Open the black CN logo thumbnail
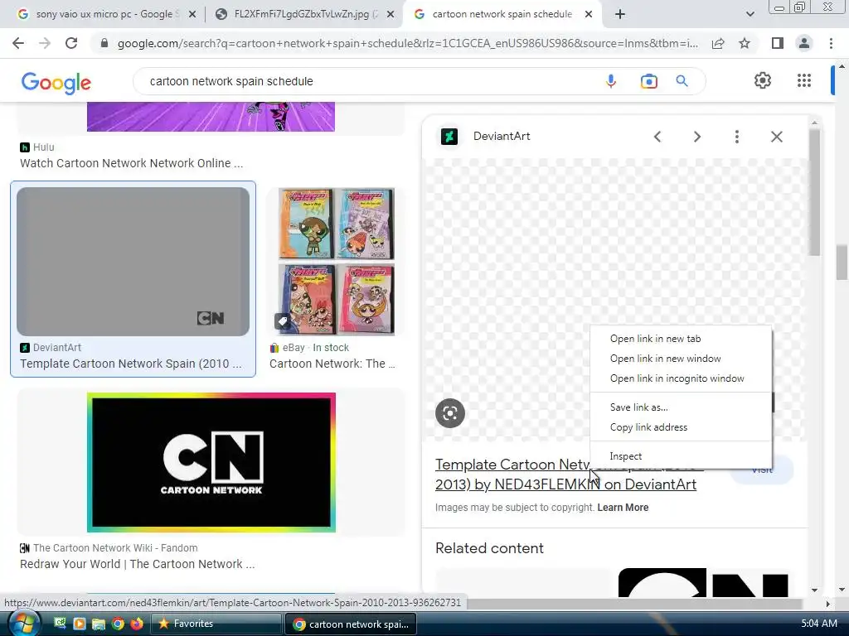849x636 pixels. [211, 462]
